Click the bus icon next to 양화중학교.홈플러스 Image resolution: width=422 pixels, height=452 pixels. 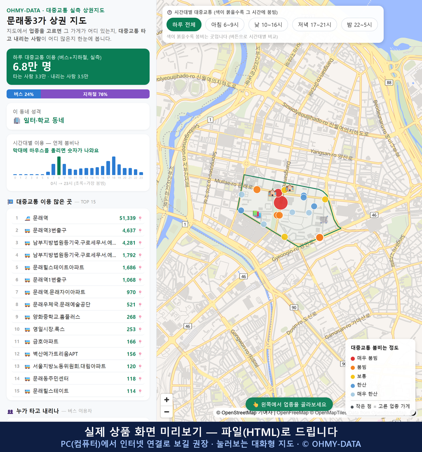pyautogui.click(x=28, y=317)
